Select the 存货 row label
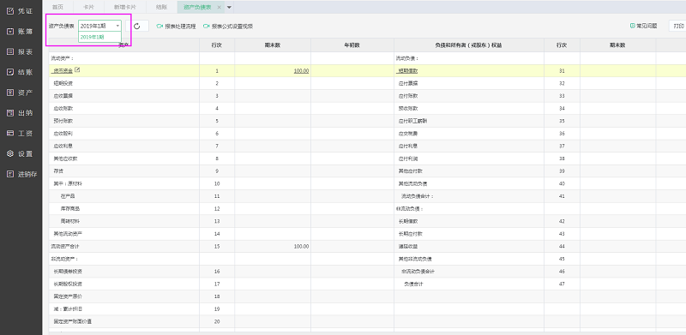The width and height of the screenshot is (686, 335). [x=58, y=171]
